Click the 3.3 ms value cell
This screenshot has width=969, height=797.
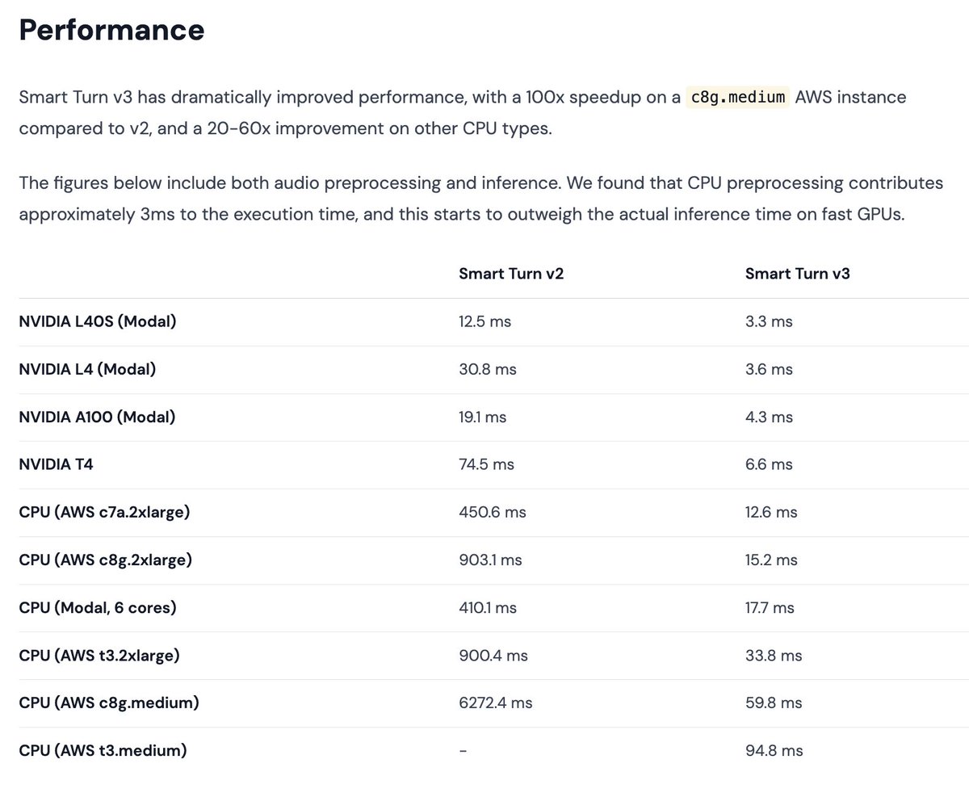[769, 321]
